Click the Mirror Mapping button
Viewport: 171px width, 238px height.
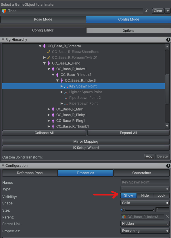pyautogui.click(x=86, y=142)
